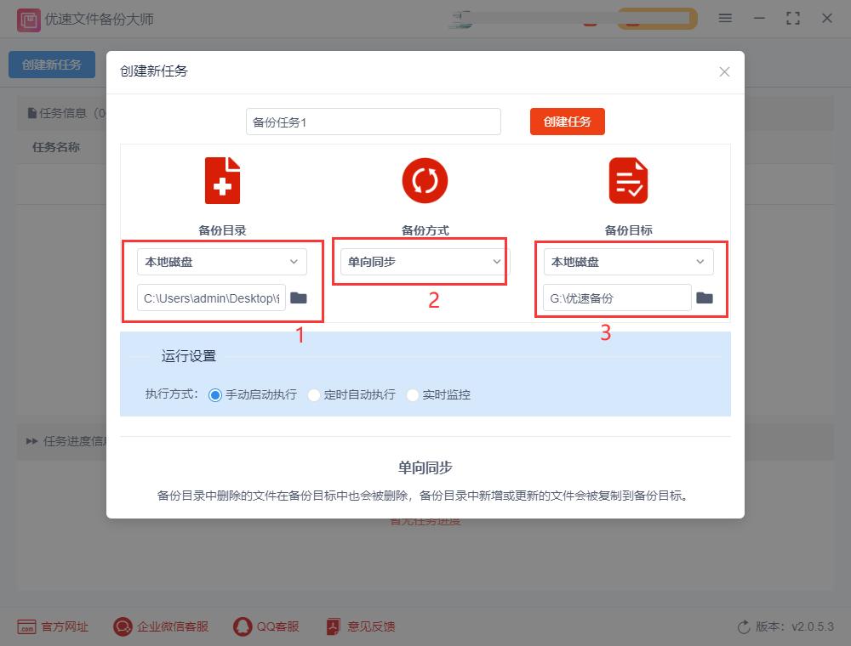Viewport: 851px width, 646px height.
Task: Open the target 本地磁盘 dropdown
Action: click(628, 261)
